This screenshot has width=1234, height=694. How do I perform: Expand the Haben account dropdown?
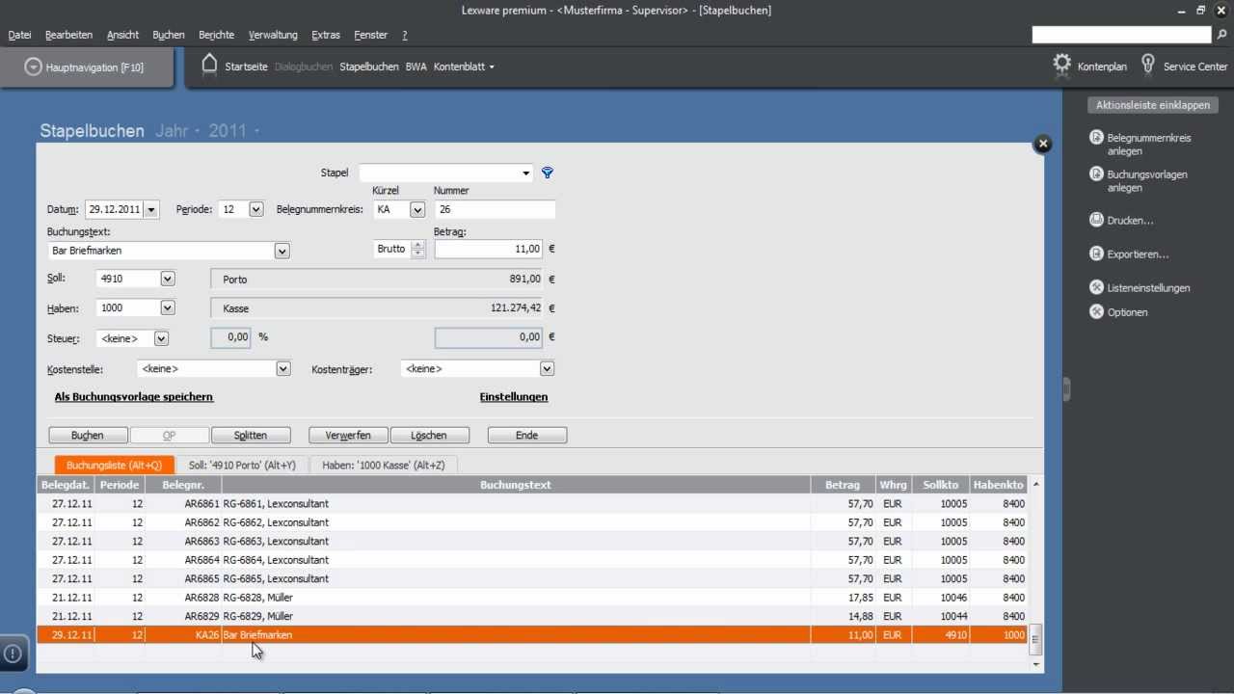click(167, 308)
